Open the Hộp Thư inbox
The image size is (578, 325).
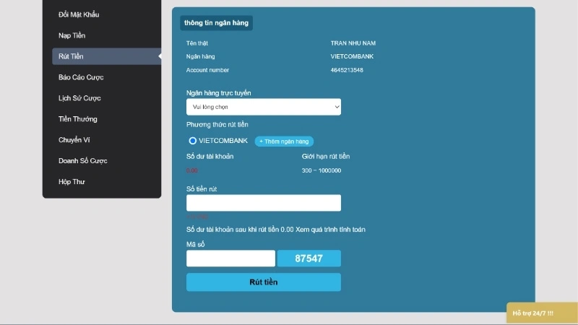click(72, 182)
